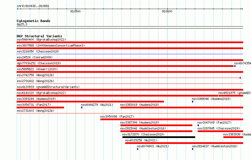The width and height of the screenshot is (251, 160).
Task: Open nsv2815046 (Huddleston2016) variant
Action: (143, 128)
